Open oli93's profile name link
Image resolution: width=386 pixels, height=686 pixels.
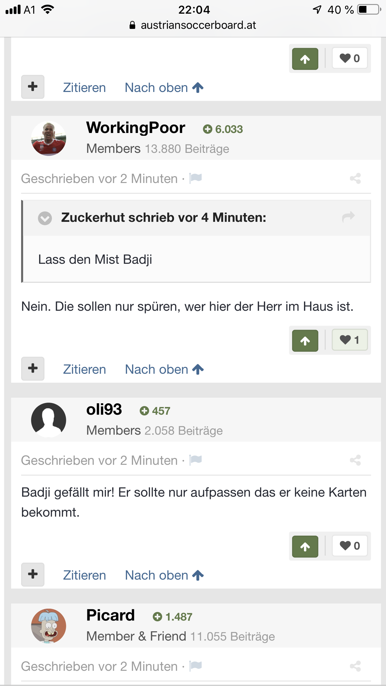coord(104,409)
